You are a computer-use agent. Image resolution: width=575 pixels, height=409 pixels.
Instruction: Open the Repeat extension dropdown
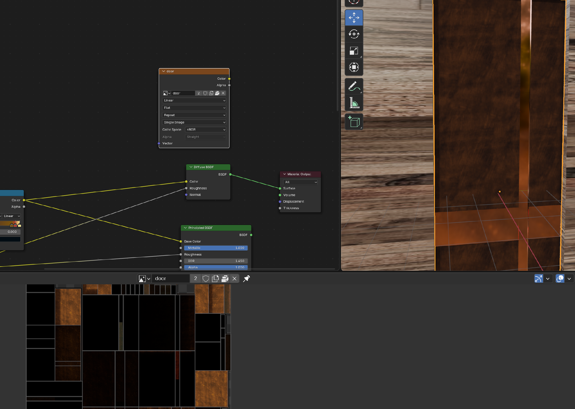click(x=194, y=115)
